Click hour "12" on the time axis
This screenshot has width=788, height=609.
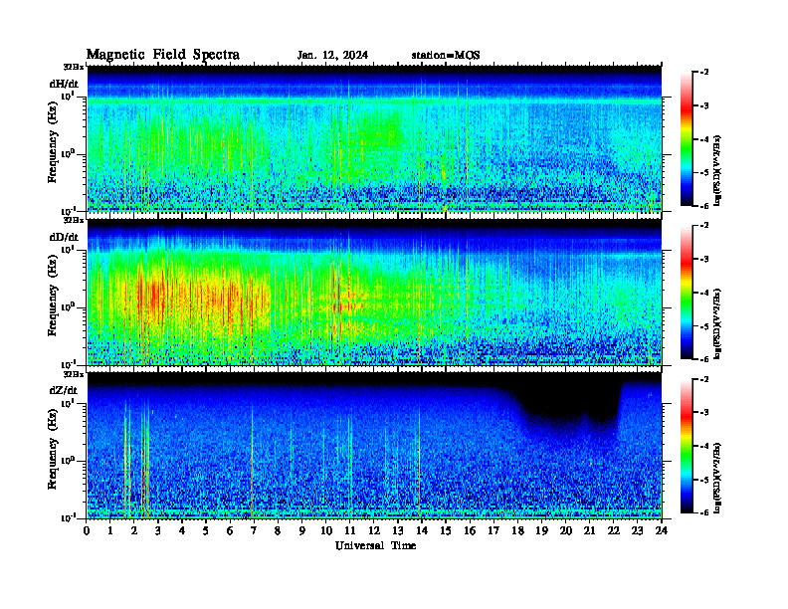(x=374, y=530)
